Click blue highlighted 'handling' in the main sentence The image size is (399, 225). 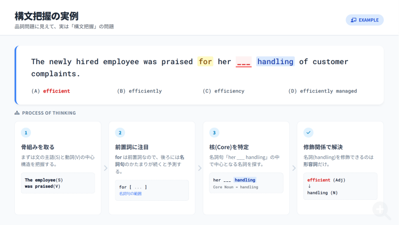[275, 62]
